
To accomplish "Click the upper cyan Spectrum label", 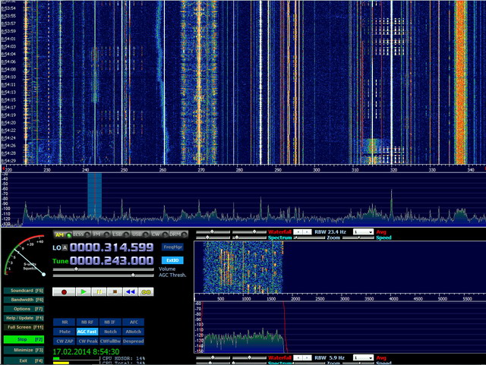I will 280,238.
